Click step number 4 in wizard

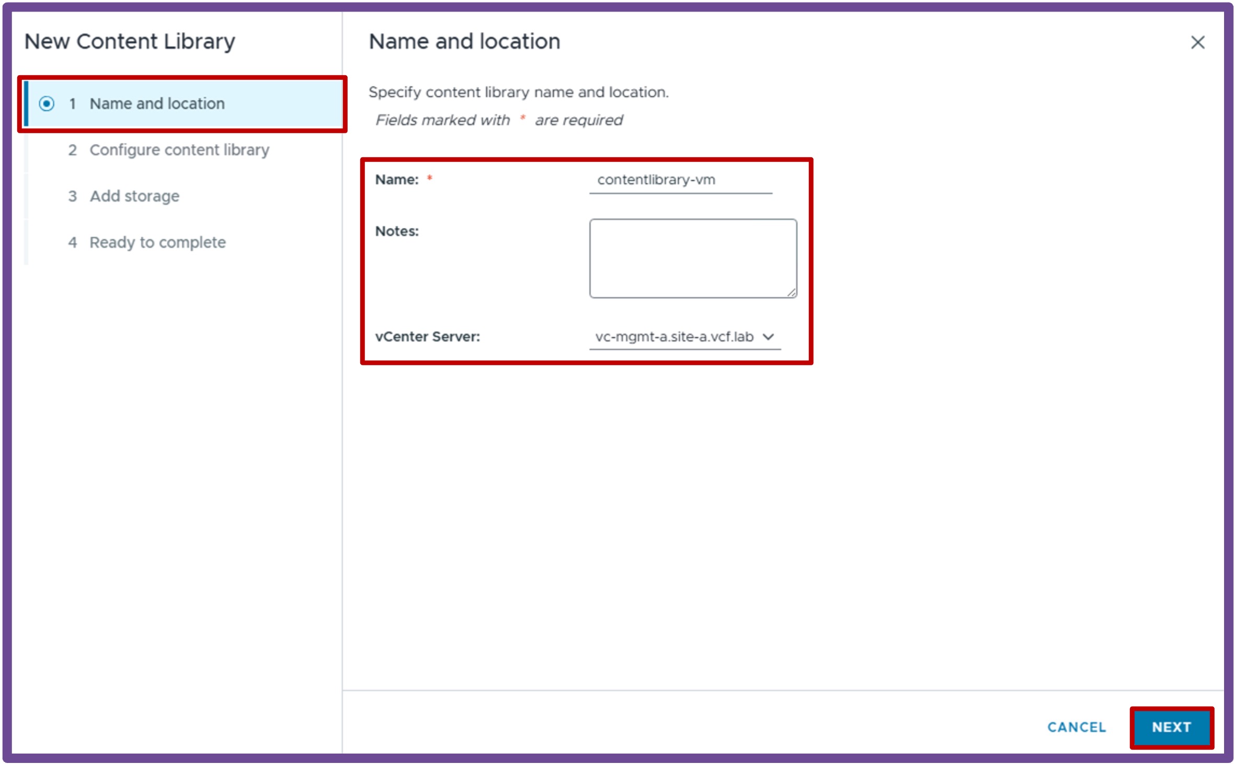72,242
